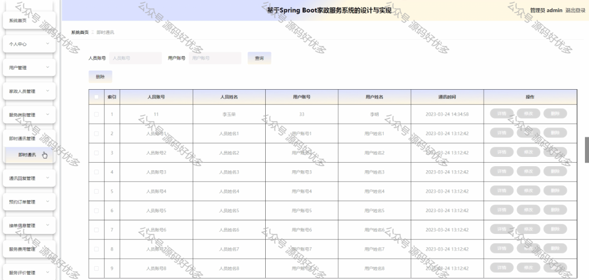Click 删除 for the 李玉荣 row
589x280 pixels.
pos(555,114)
